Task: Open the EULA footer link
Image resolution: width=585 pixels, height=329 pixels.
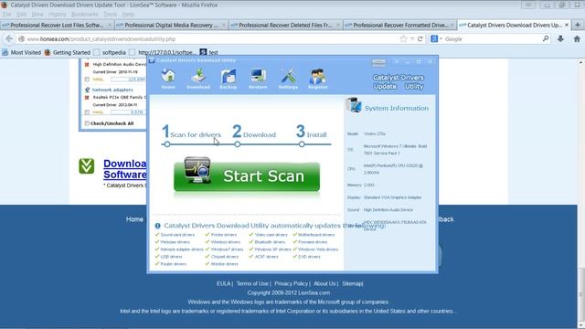Action: pyautogui.click(x=223, y=284)
